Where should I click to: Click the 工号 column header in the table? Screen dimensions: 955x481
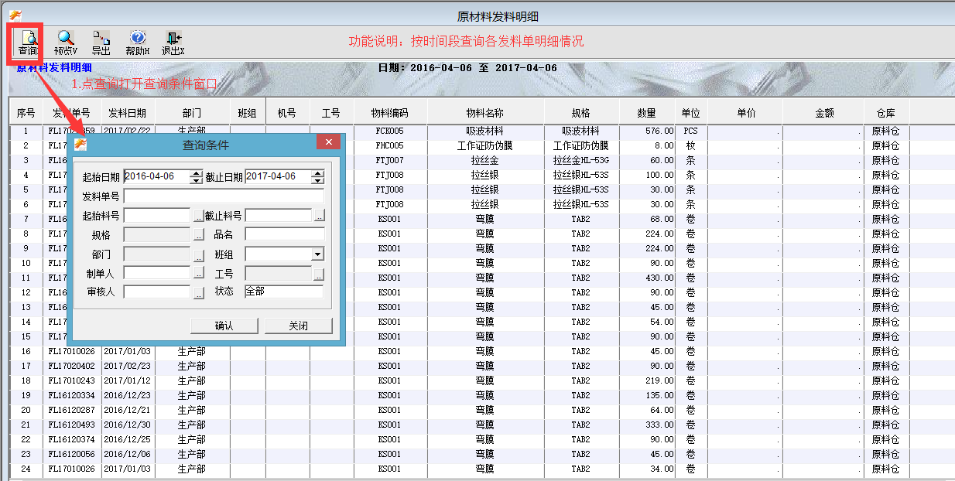point(331,113)
